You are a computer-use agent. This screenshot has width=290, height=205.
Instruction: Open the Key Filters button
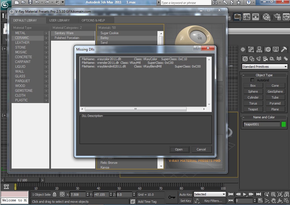[213, 201]
